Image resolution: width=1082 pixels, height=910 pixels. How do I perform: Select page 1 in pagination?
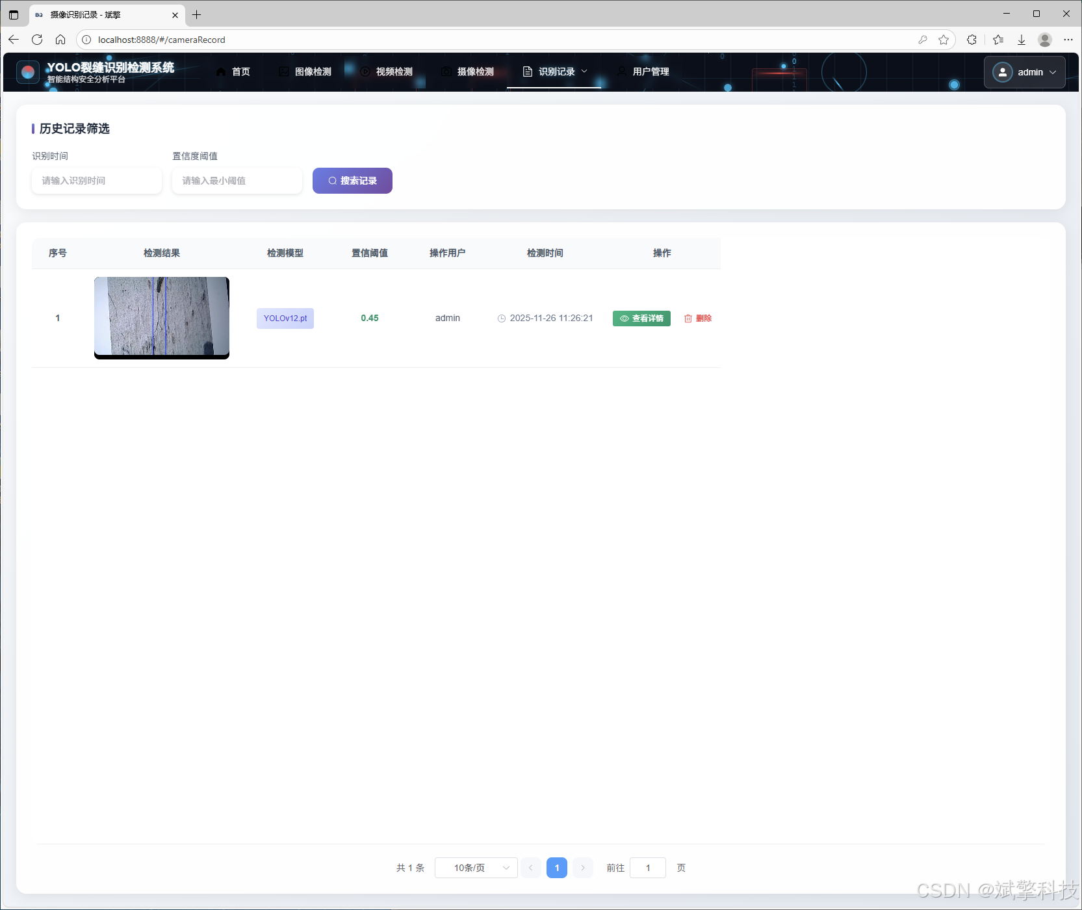point(557,868)
